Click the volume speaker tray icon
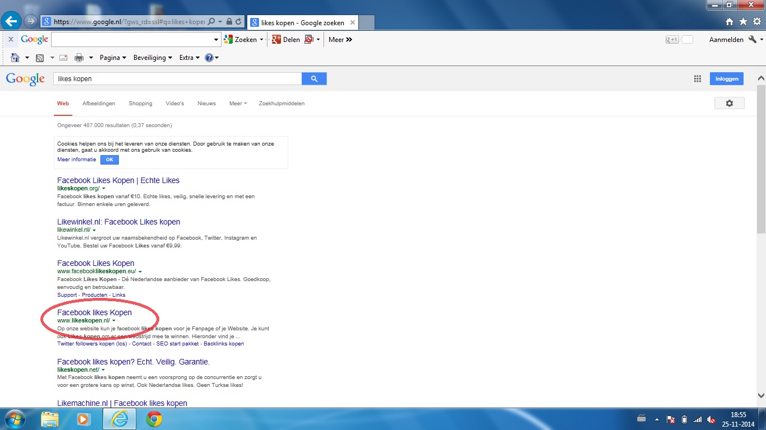 [711, 419]
